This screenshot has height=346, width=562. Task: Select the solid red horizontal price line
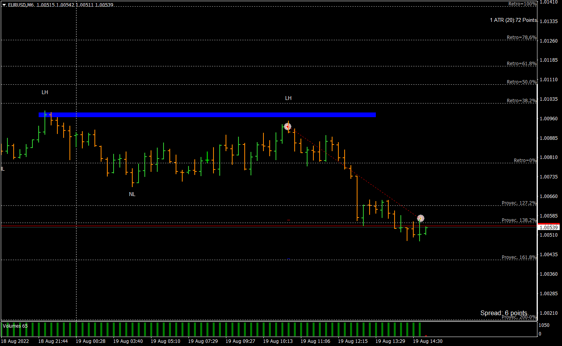pyautogui.click(x=269, y=226)
